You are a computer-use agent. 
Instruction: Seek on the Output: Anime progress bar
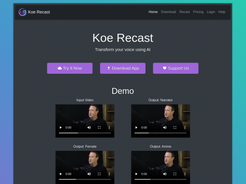160,179
